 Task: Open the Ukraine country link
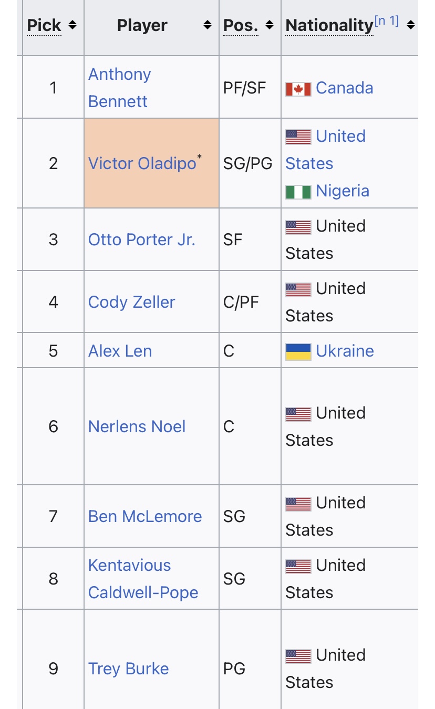(345, 351)
